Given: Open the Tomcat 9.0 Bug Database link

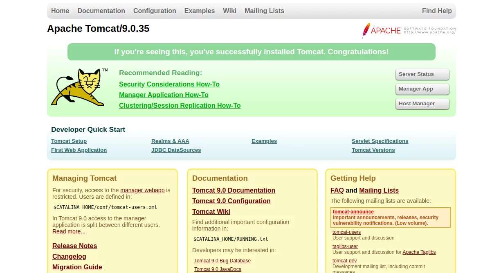Looking at the screenshot, I should tap(222, 261).
